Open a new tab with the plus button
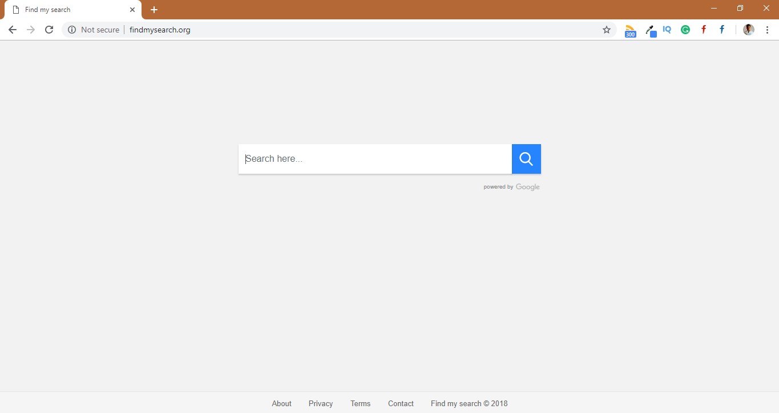Viewport: 779px width, 413px height. pyautogui.click(x=154, y=10)
